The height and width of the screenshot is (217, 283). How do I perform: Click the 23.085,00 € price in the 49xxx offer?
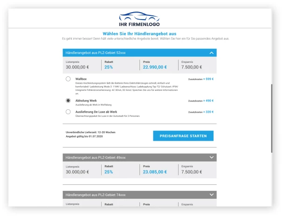pyautogui.click(x=155, y=172)
